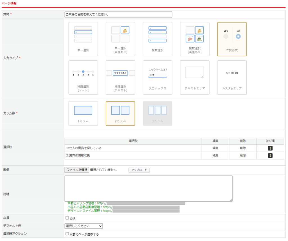The width and height of the screenshot is (288, 241).
Task: Set layout to 2カラム
Action: pyautogui.click(x=120, y=113)
